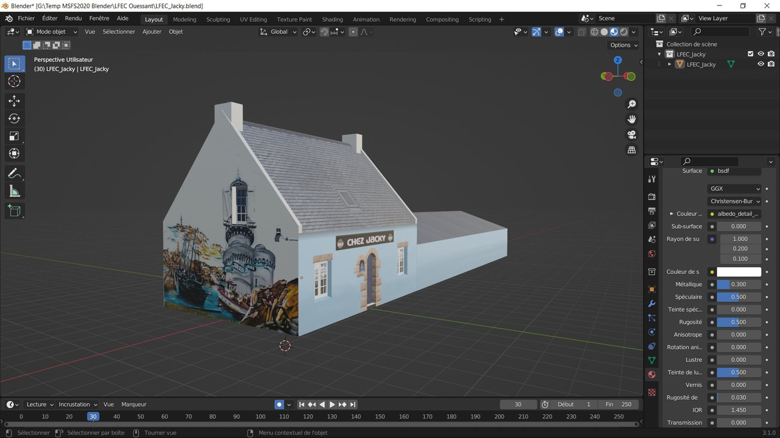Toggle X-Ray display mode
Viewport: 780px width, 438px height.
tap(582, 32)
